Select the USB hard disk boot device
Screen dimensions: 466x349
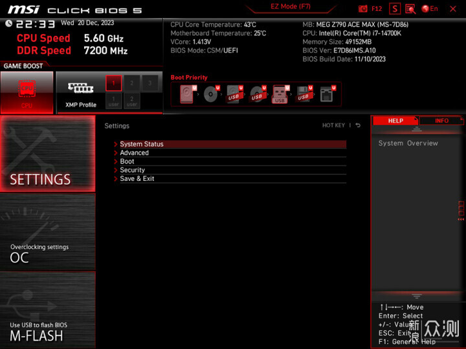[x=235, y=94]
